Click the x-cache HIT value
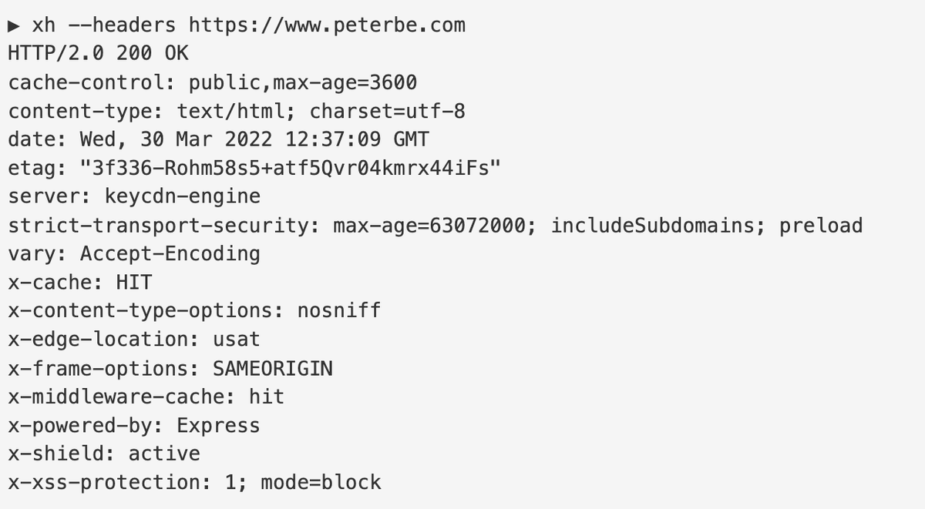 [134, 282]
